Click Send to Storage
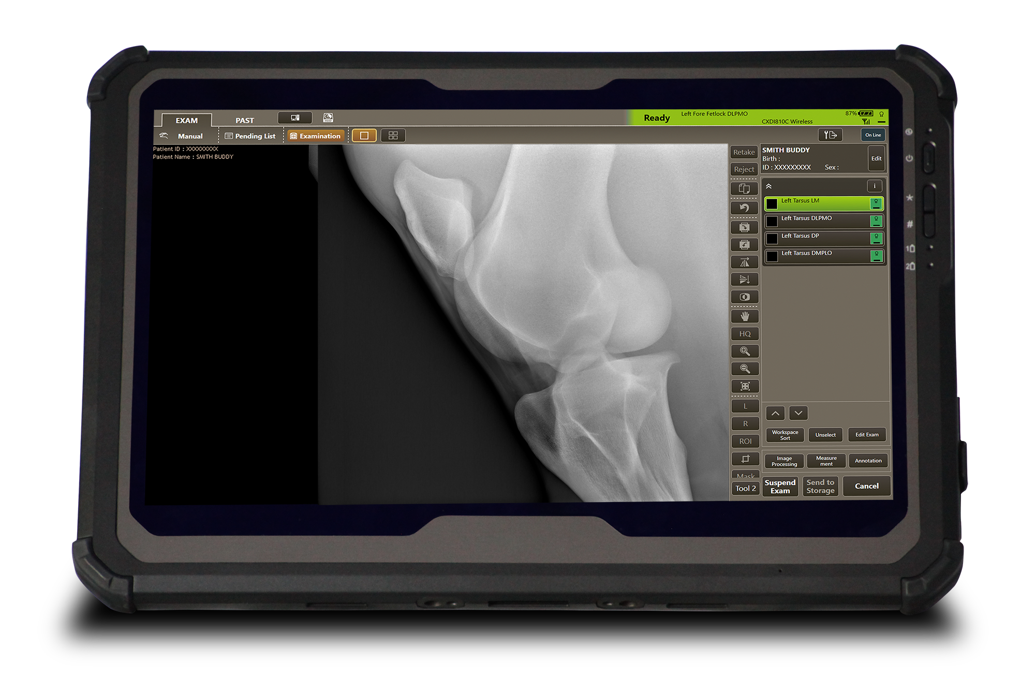 (820, 487)
